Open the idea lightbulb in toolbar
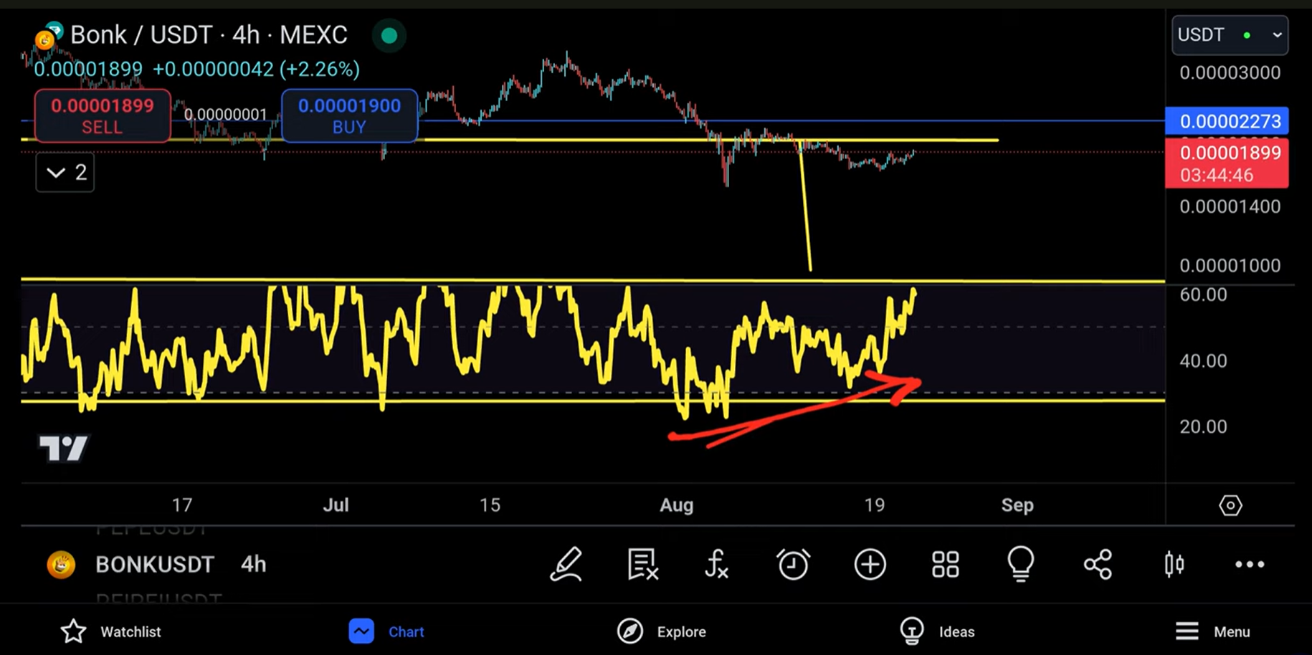The height and width of the screenshot is (655, 1312). pyautogui.click(x=1021, y=563)
